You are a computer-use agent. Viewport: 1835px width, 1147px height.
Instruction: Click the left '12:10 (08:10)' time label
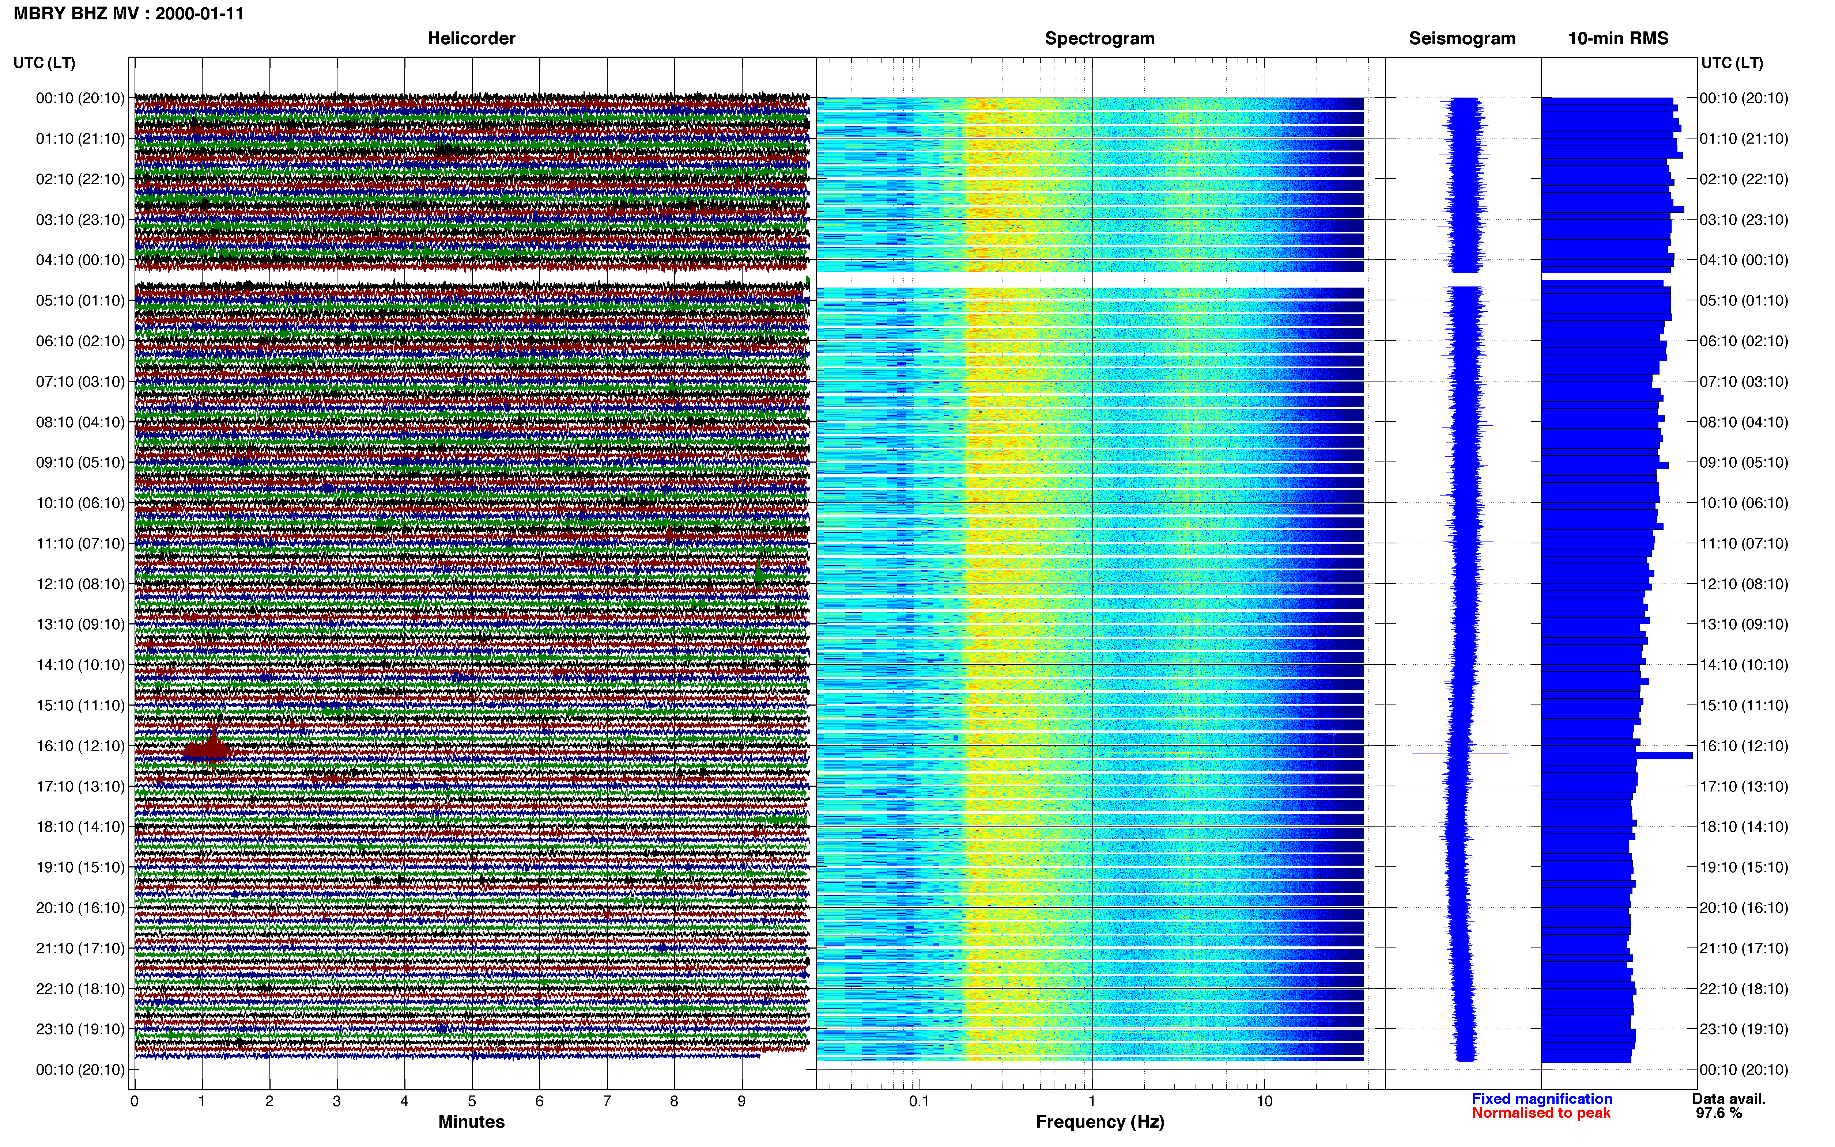click(x=80, y=584)
